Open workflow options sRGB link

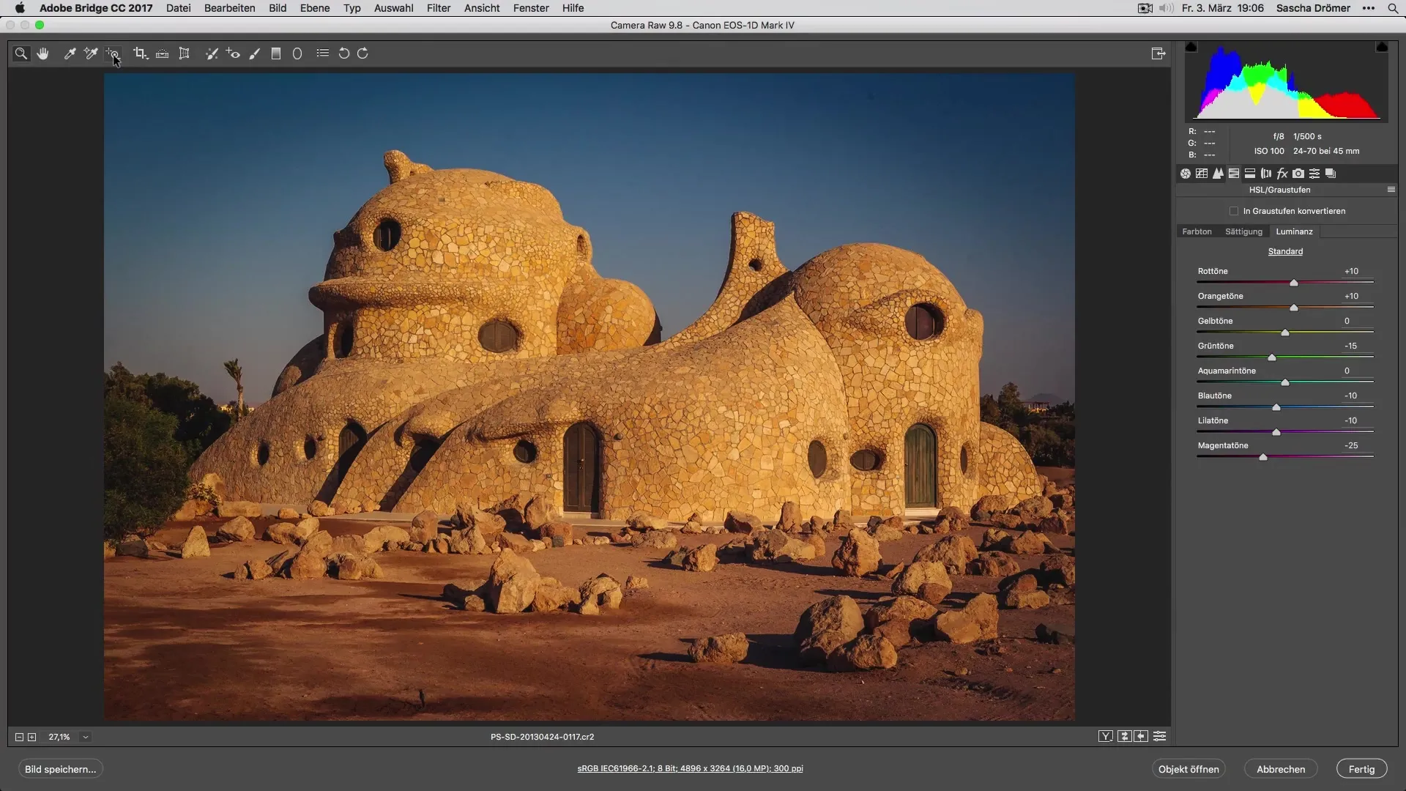pyautogui.click(x=690, y=768)
